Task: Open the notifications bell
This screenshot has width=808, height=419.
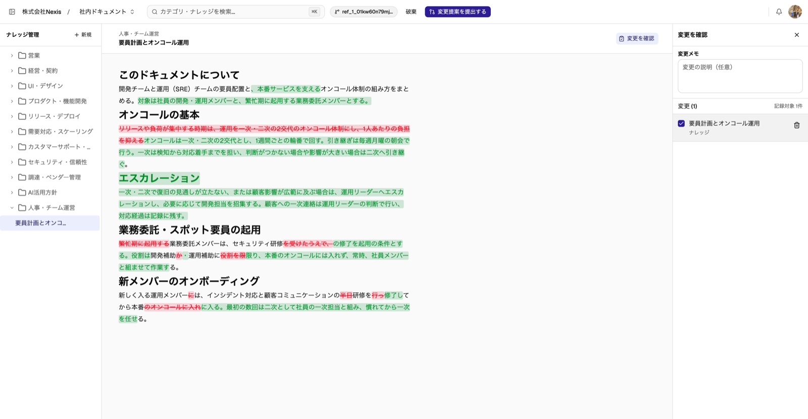Action: coord(779,12)
